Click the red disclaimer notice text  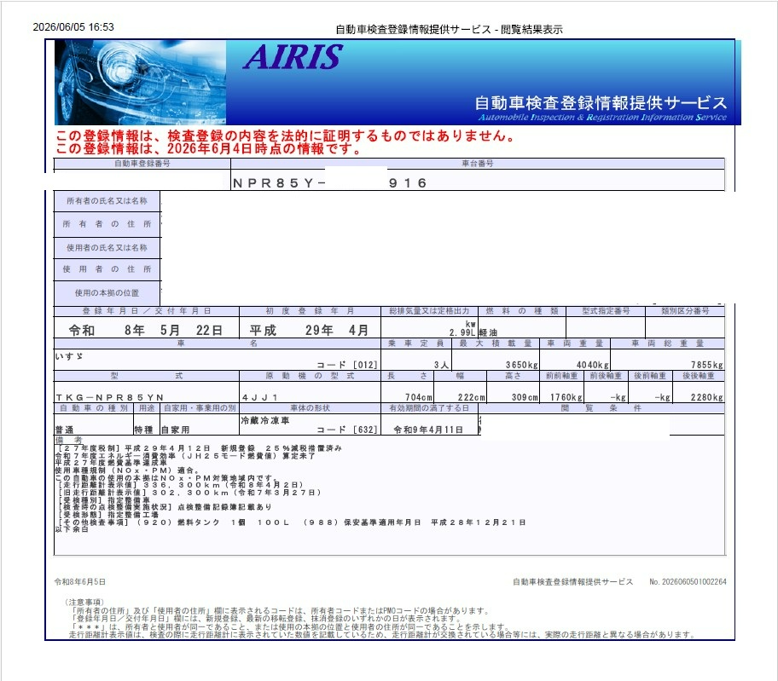[287, 142]
